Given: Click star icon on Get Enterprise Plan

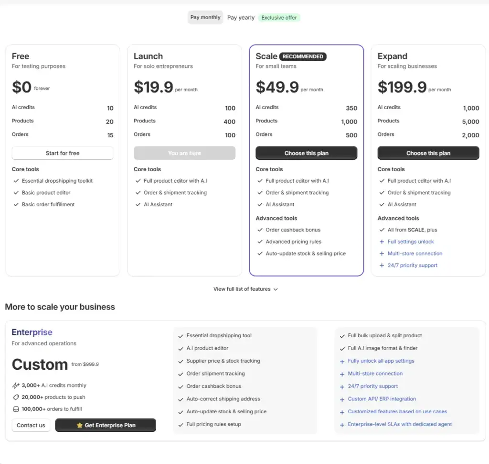Looking at the screenshot, I should [80, 425].
